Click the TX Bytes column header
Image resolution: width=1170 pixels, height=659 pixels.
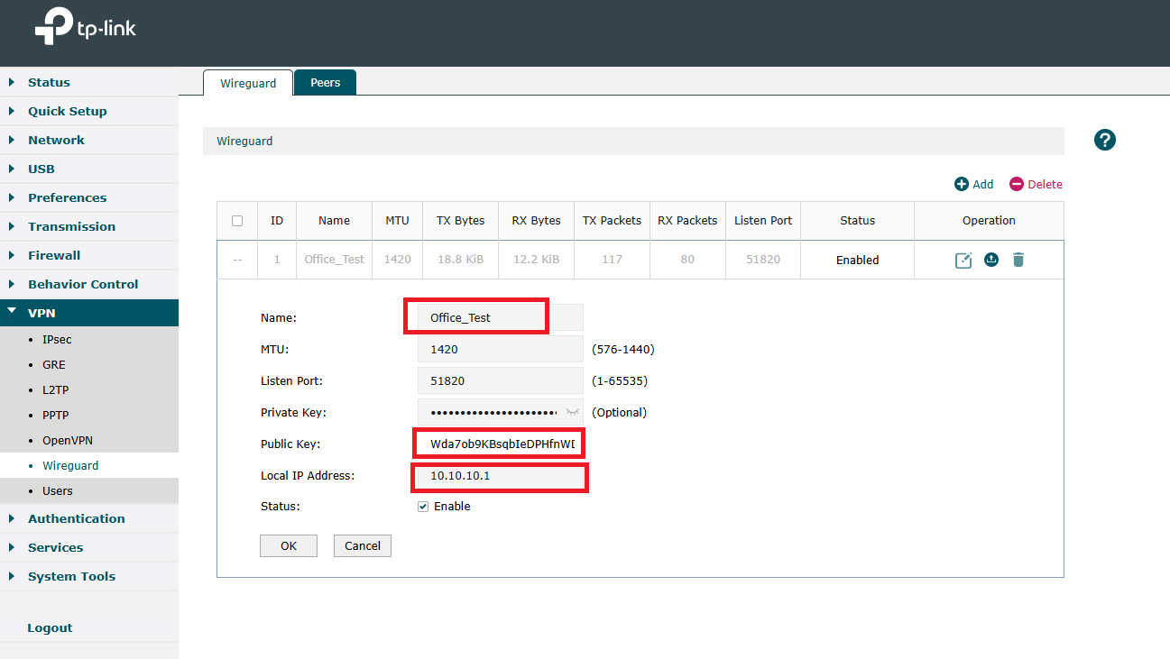tap(461, 221)
